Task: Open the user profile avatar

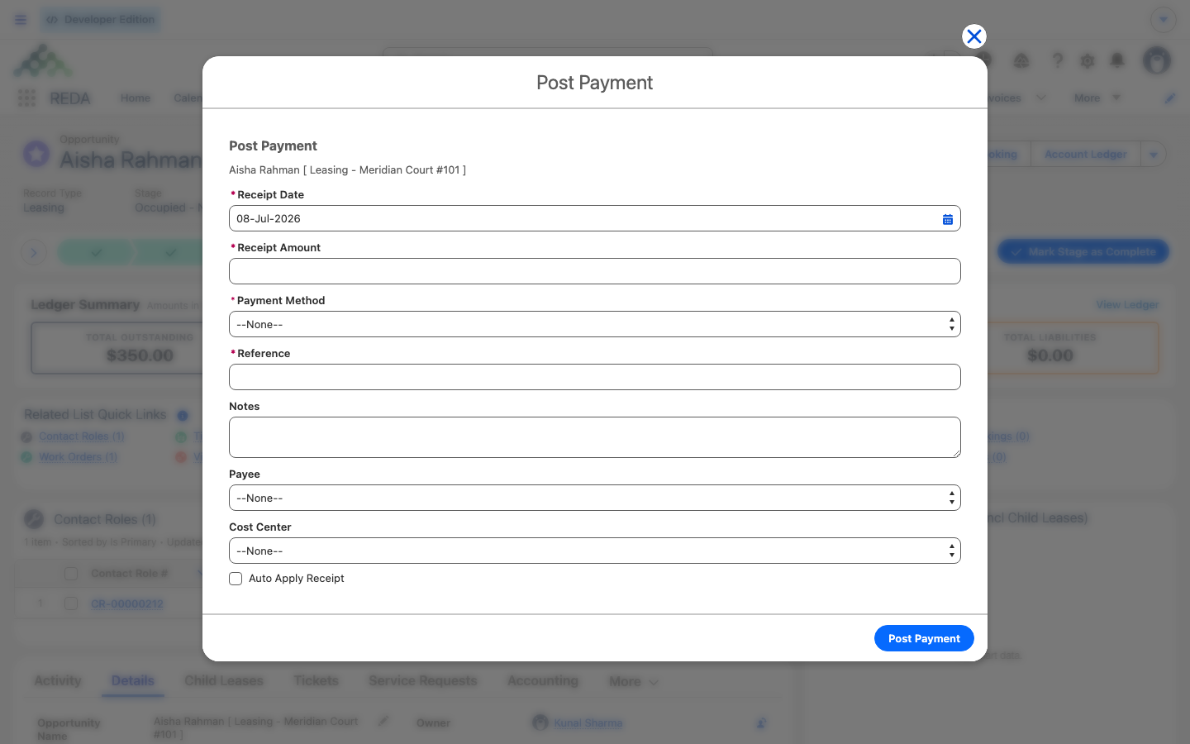Action: (x=1157, y=60)
